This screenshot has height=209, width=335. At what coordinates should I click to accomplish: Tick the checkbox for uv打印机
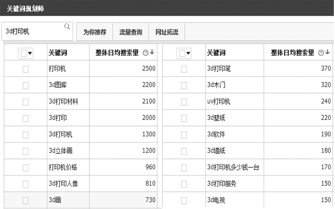[184, 102]
